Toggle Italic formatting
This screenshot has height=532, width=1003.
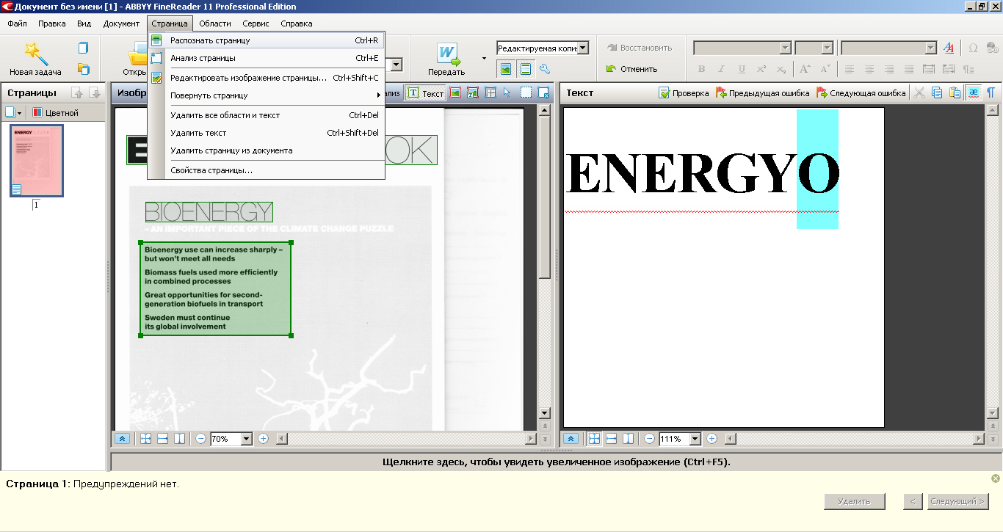point(721,69)
